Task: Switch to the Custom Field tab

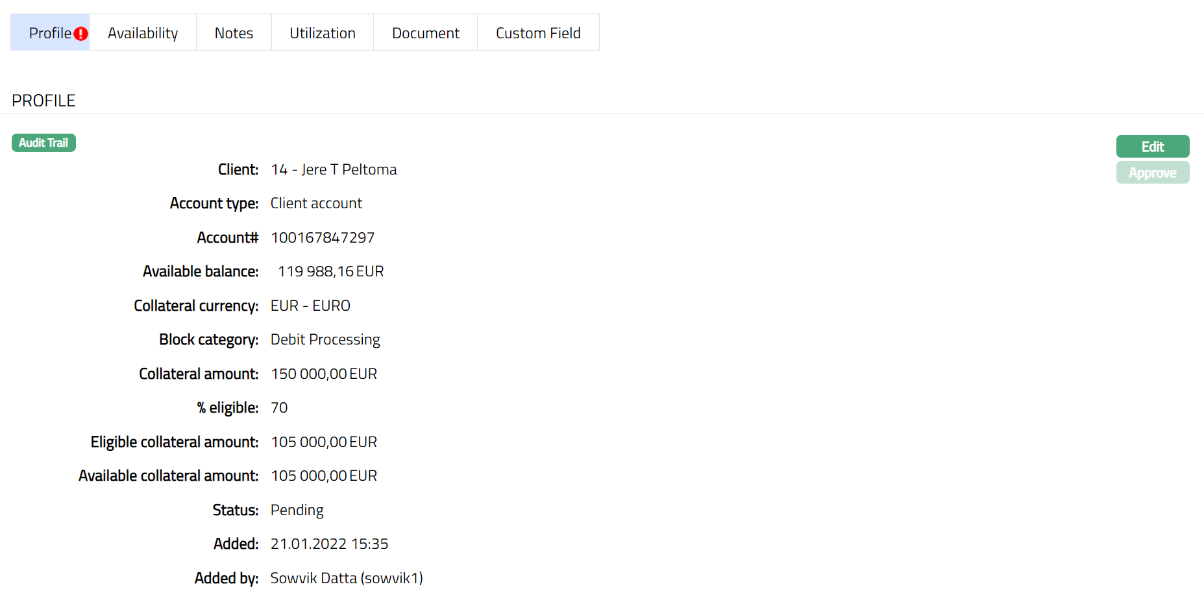Action: [538, 33]
